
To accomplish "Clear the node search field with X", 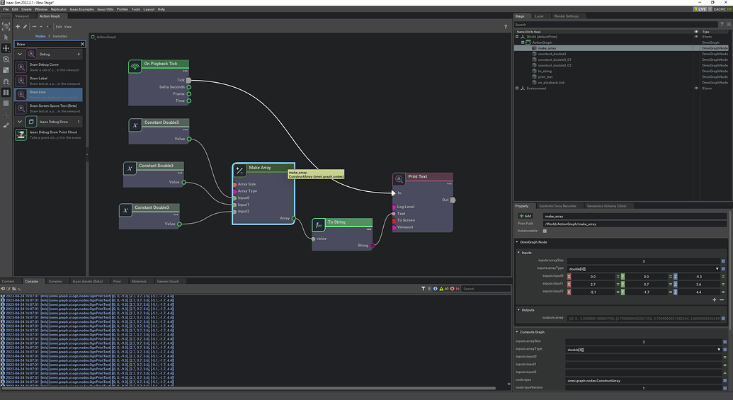I will (x=82, y=44).
